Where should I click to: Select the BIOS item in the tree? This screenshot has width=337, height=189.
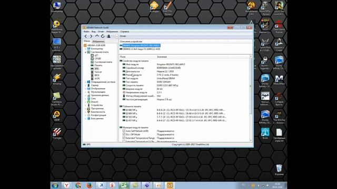[95, 75]
